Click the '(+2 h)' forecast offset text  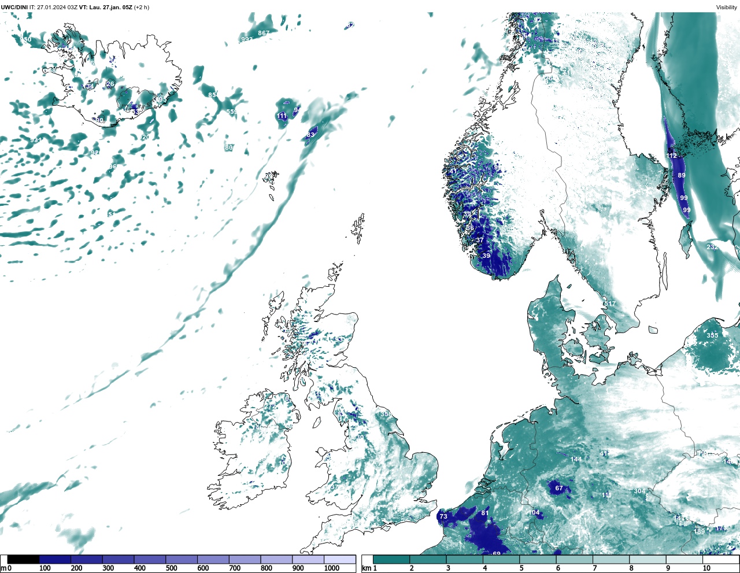coord(142,8)
